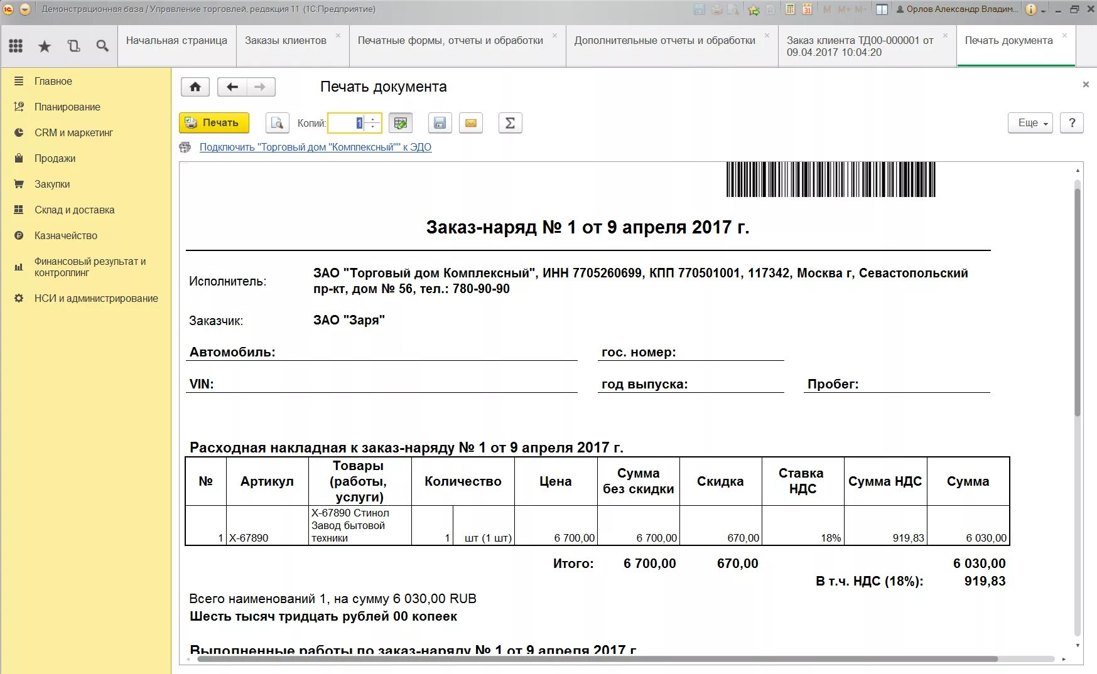Select the customer name ЗАО "Заря"
Viewport: 1097px width, 674px height.
point(349,320)
